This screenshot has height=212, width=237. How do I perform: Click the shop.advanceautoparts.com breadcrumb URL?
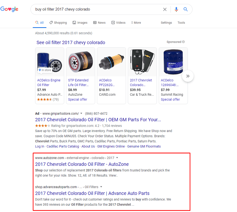(x=56, y=187)
